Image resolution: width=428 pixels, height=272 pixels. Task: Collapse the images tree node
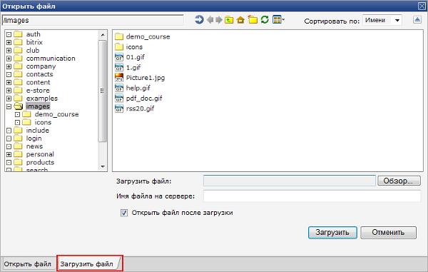coord(9,106)
